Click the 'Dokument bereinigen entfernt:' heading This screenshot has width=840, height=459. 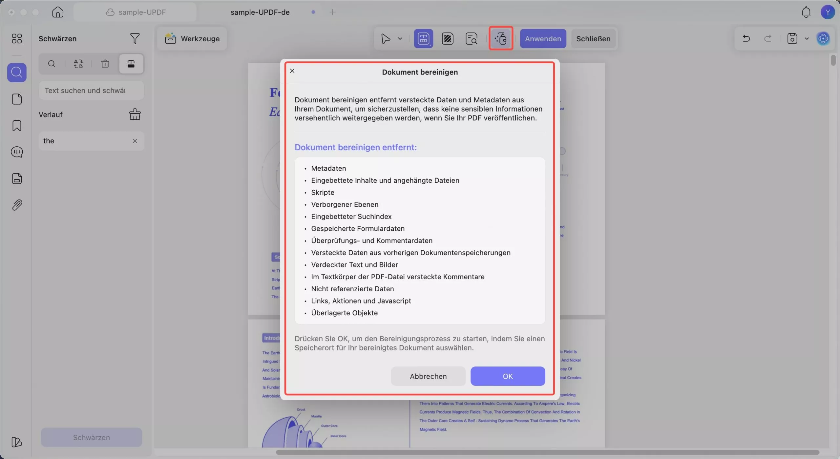355,147
